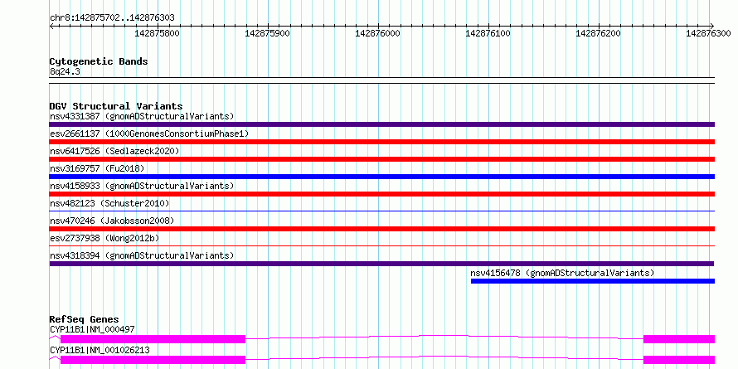Image resolution: width=738 pixels, height=369 pixels.
Task: Open variant label nsv4158933 (gnomADStructuralVariants)
Action: (142, 186)
